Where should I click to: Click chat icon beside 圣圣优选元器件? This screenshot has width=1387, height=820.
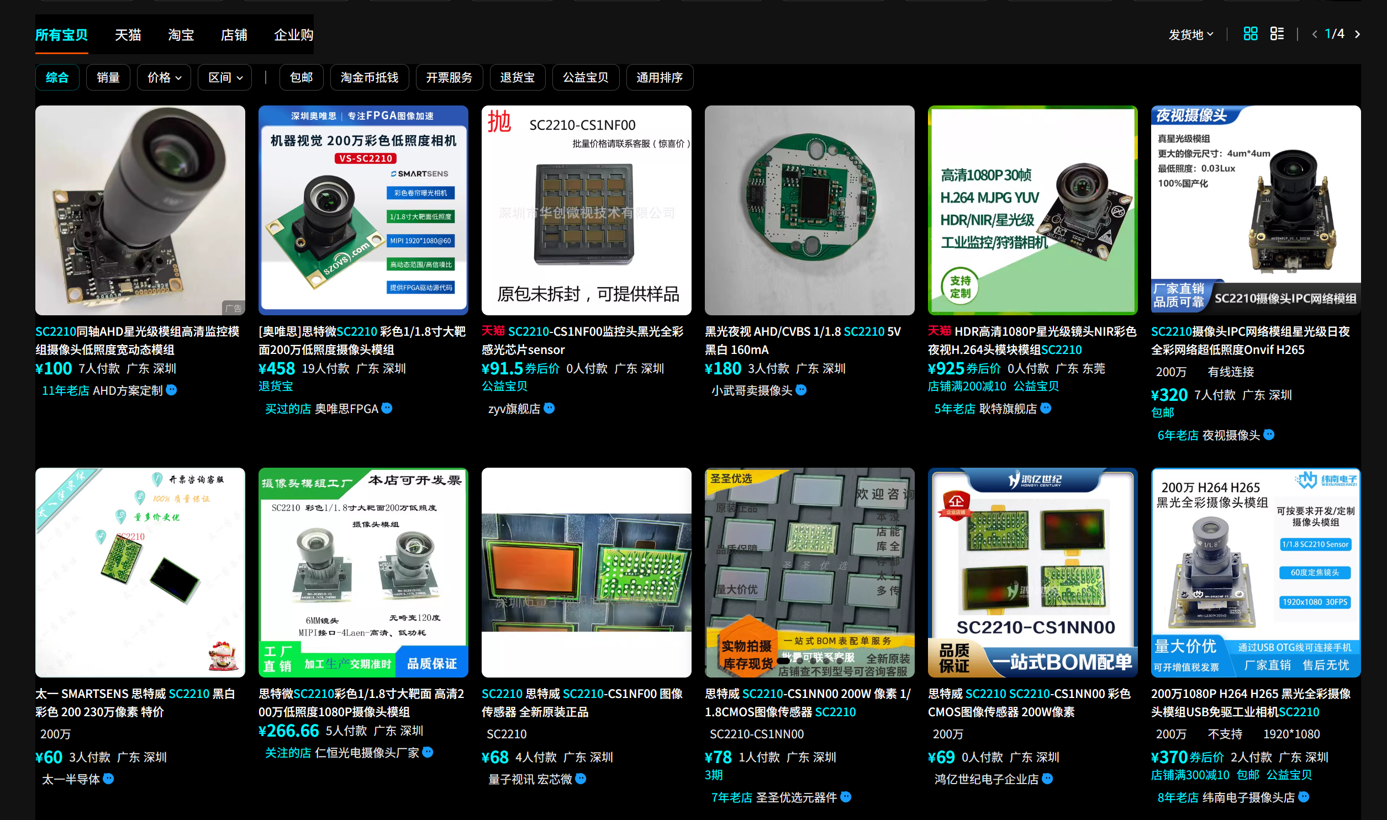846,797
